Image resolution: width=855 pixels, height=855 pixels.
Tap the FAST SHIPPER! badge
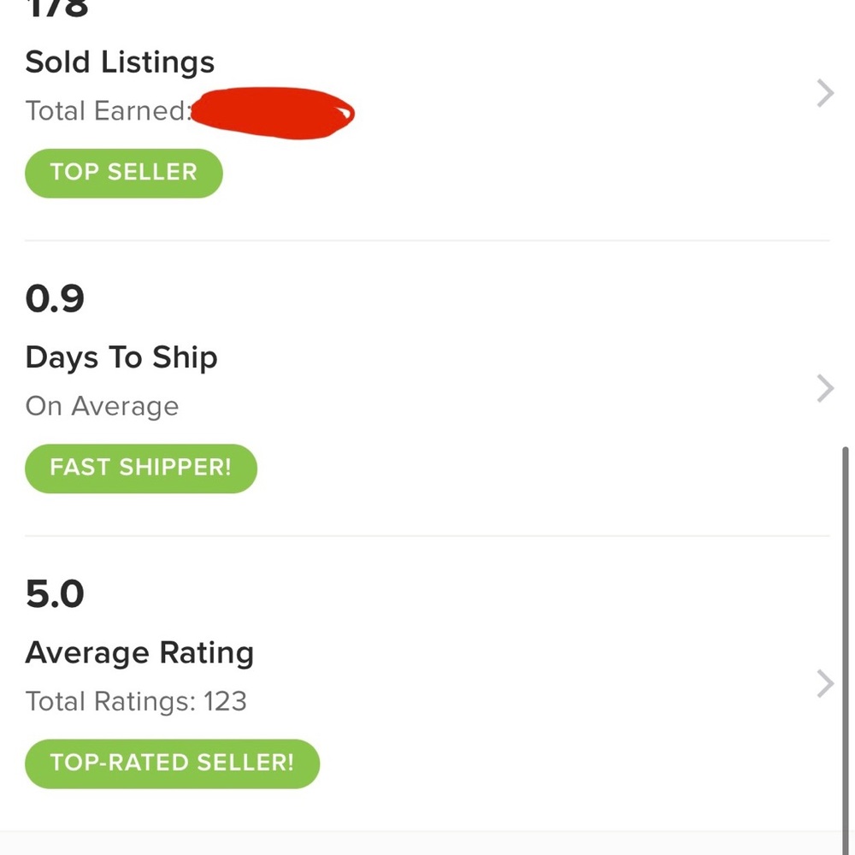[x=141, y=468]
